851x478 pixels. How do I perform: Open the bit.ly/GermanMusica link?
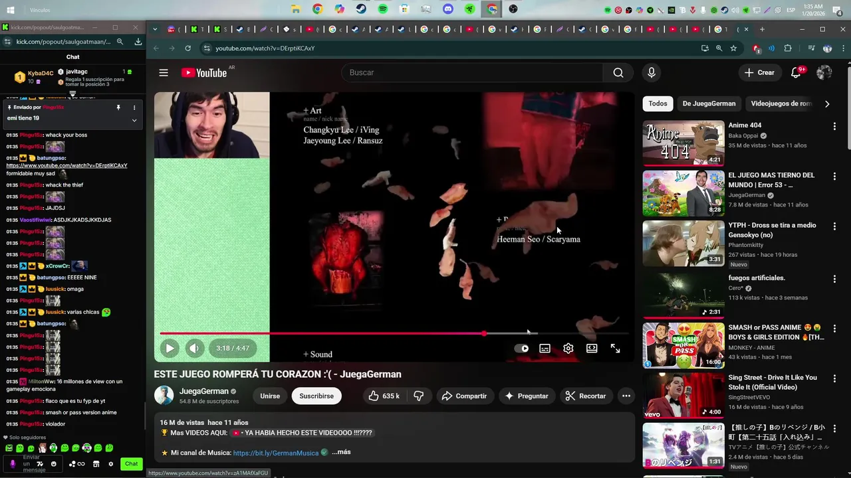pos(276,453)
